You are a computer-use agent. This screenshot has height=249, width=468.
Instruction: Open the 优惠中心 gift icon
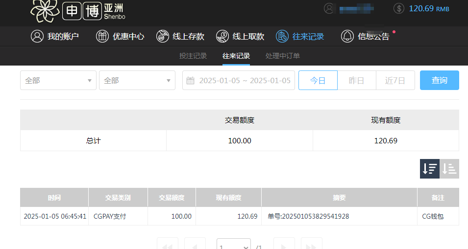102,36
